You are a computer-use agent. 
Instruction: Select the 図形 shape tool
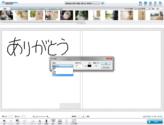53,122
